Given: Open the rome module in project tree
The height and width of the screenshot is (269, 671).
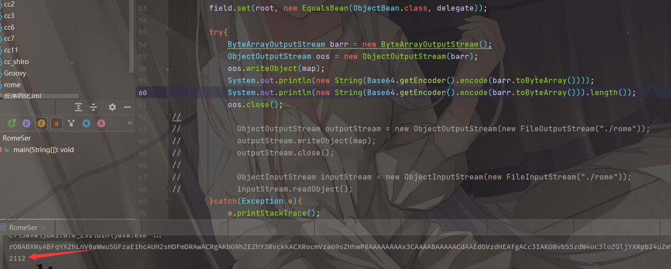Looking at the screenshot, I should pyautogui.click(x=13, y=85).
